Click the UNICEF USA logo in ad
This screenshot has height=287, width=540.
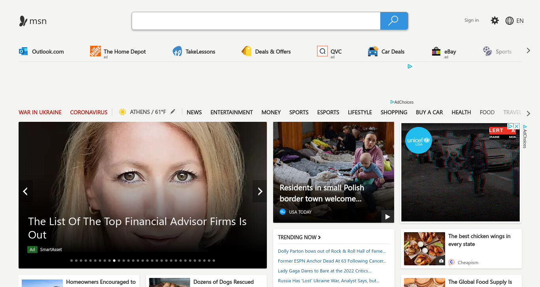(x=419, y=140)
